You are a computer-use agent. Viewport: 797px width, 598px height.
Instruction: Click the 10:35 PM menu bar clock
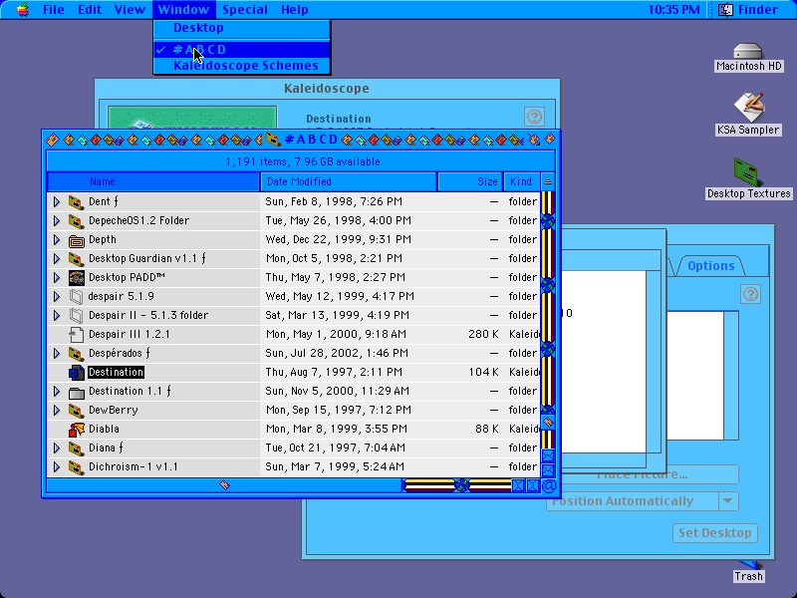coord(674,10)
